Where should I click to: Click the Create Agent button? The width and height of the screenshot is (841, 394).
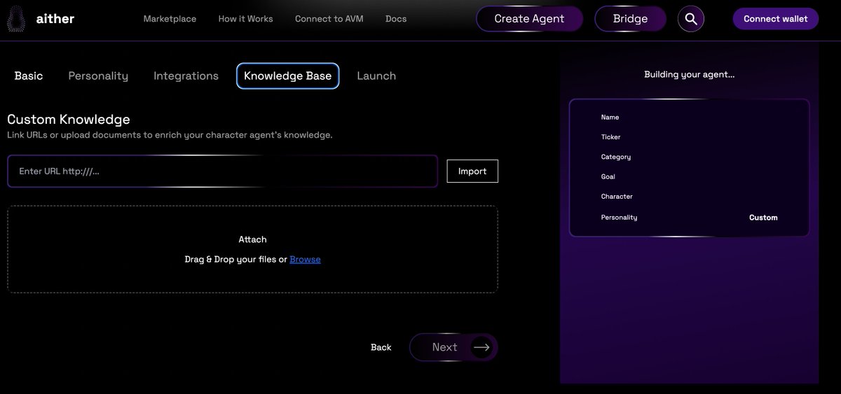tap(529, 19)
